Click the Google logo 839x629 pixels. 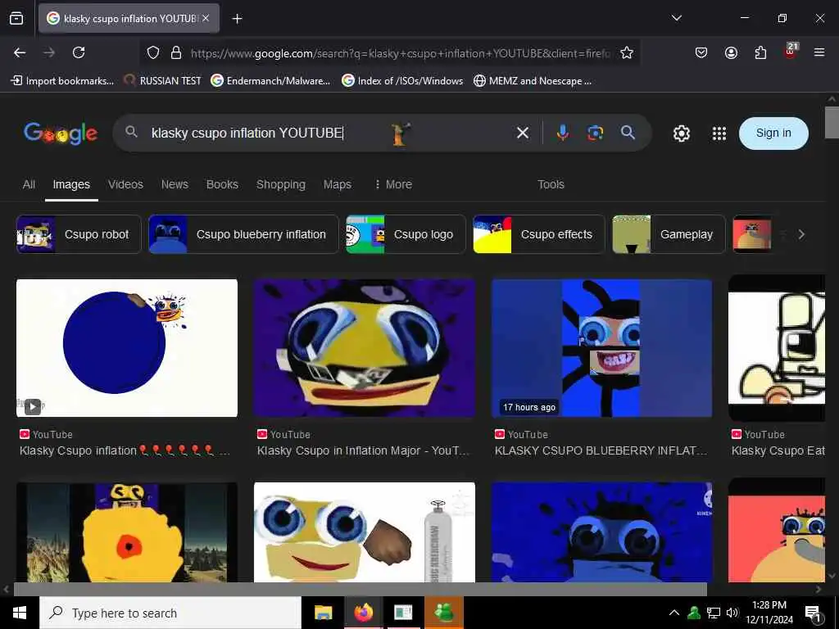click(61, 133)
